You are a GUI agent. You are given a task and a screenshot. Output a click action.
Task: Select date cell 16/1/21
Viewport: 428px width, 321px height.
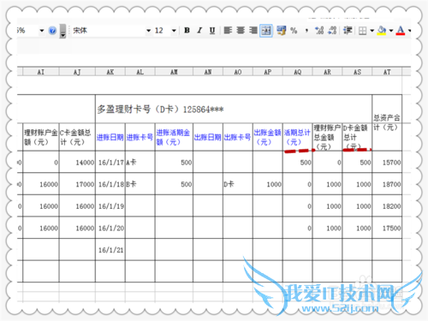coord(110,250)
